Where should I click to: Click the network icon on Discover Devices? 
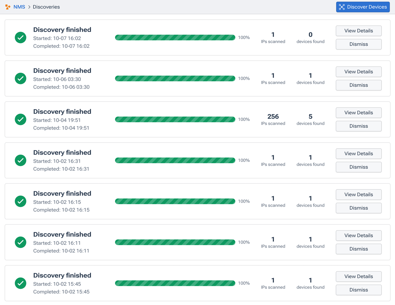coord(342,7)
